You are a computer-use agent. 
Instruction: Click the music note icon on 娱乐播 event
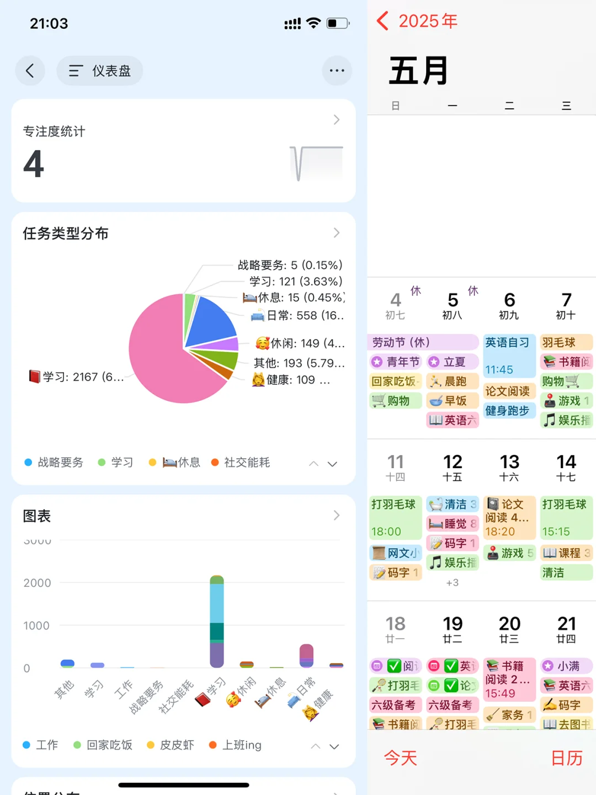click(x=550, y=420)
